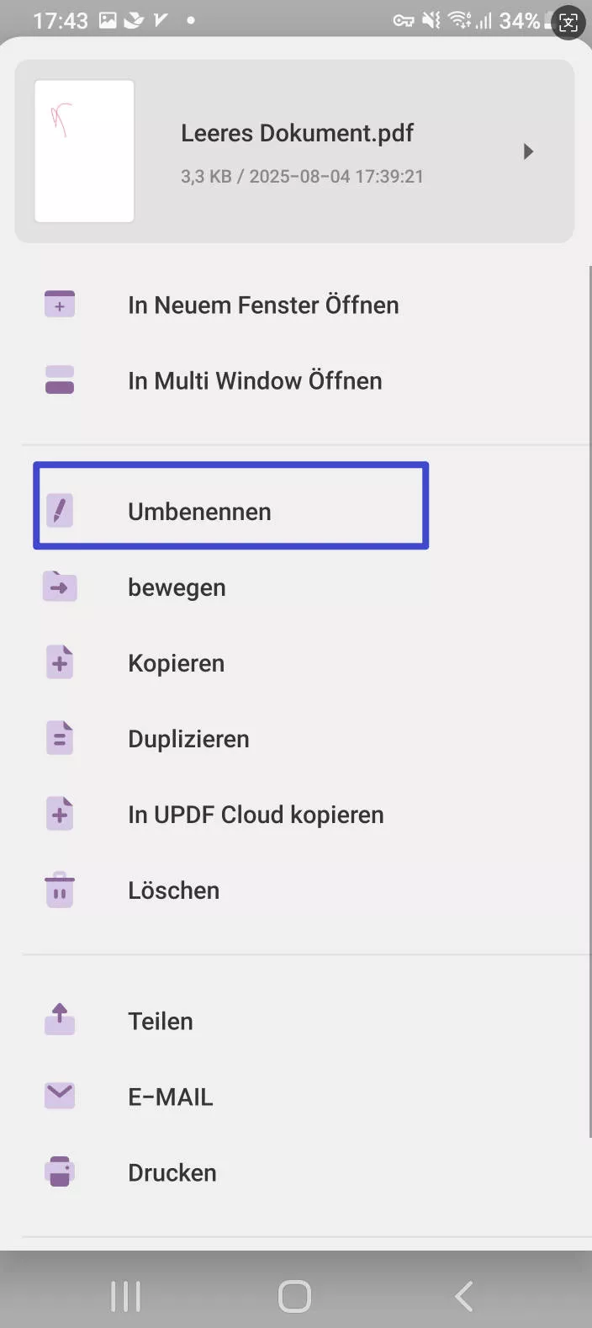
Task: Select the Duplizieren document icon
Action: click(59, 738)
